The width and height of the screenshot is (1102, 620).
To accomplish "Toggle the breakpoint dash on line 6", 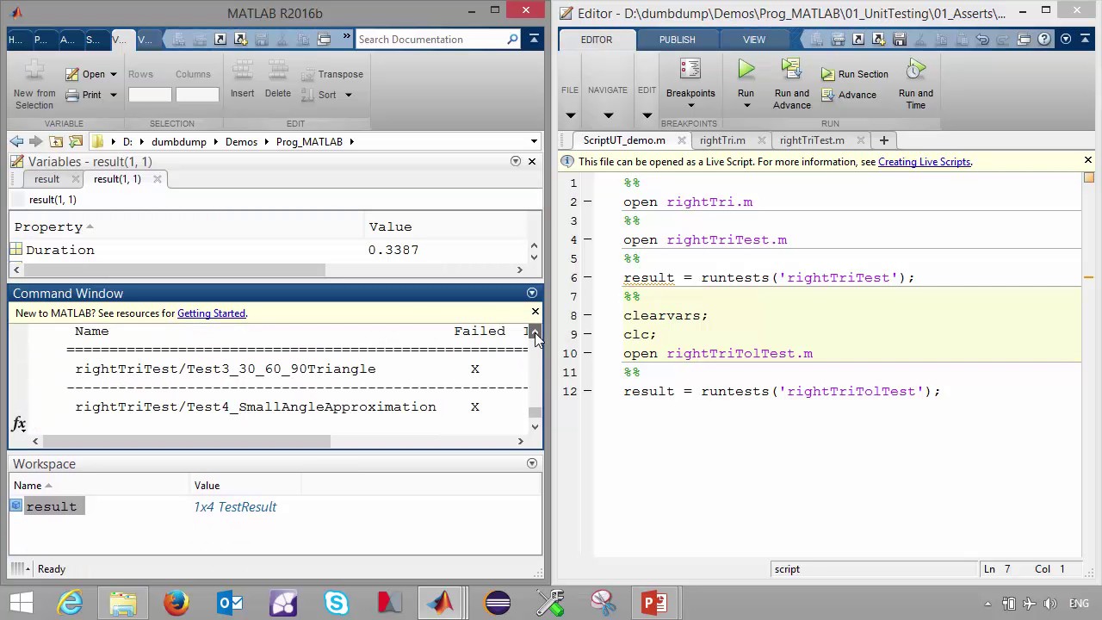I will click(x=587, y=277).
